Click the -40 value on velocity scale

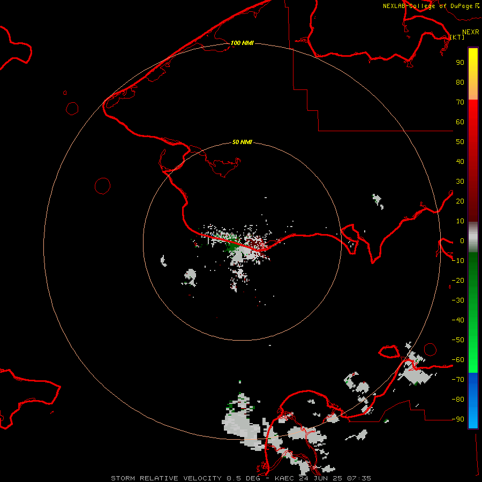pos(458,320)
